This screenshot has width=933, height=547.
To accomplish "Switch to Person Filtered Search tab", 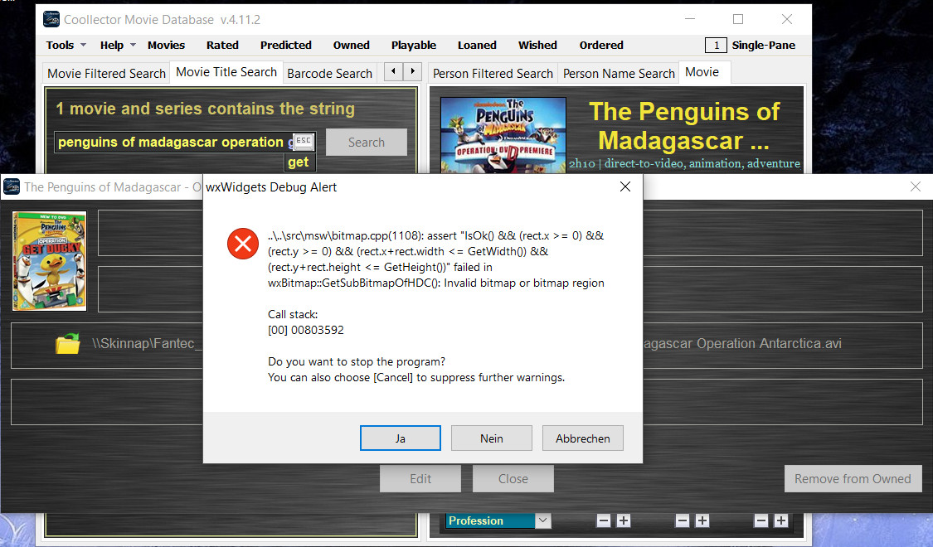I will [x=493, y=73].
